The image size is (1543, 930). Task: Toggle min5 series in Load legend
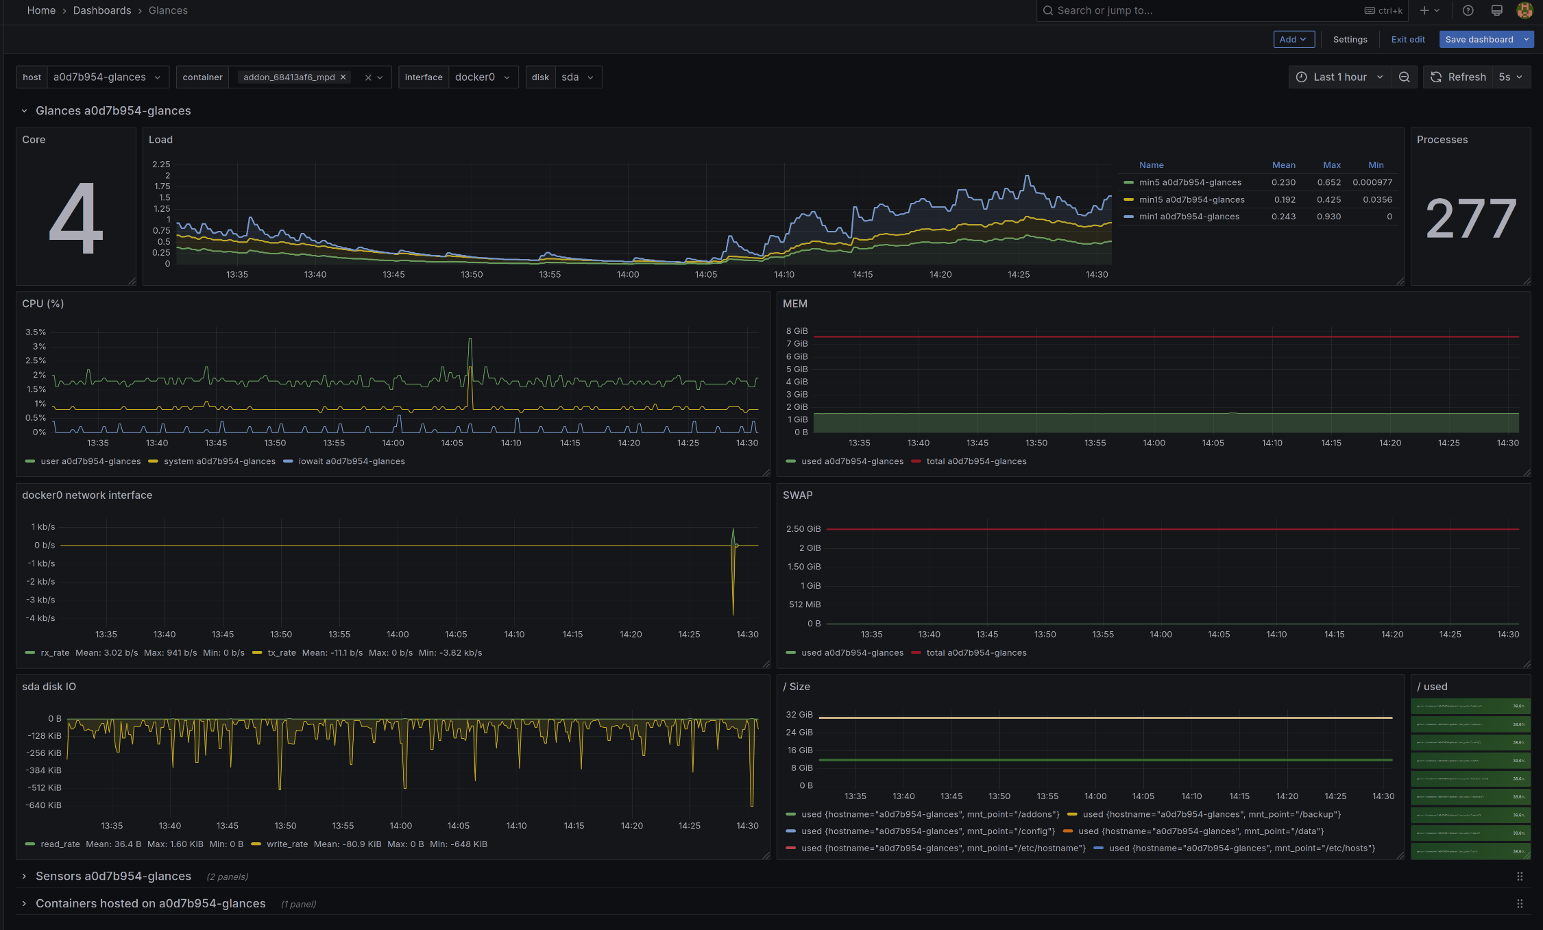[1189, 182]
